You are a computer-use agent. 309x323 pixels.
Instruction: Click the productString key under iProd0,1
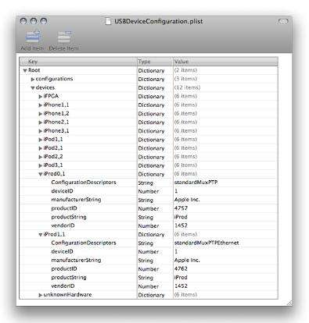(69, 217)
